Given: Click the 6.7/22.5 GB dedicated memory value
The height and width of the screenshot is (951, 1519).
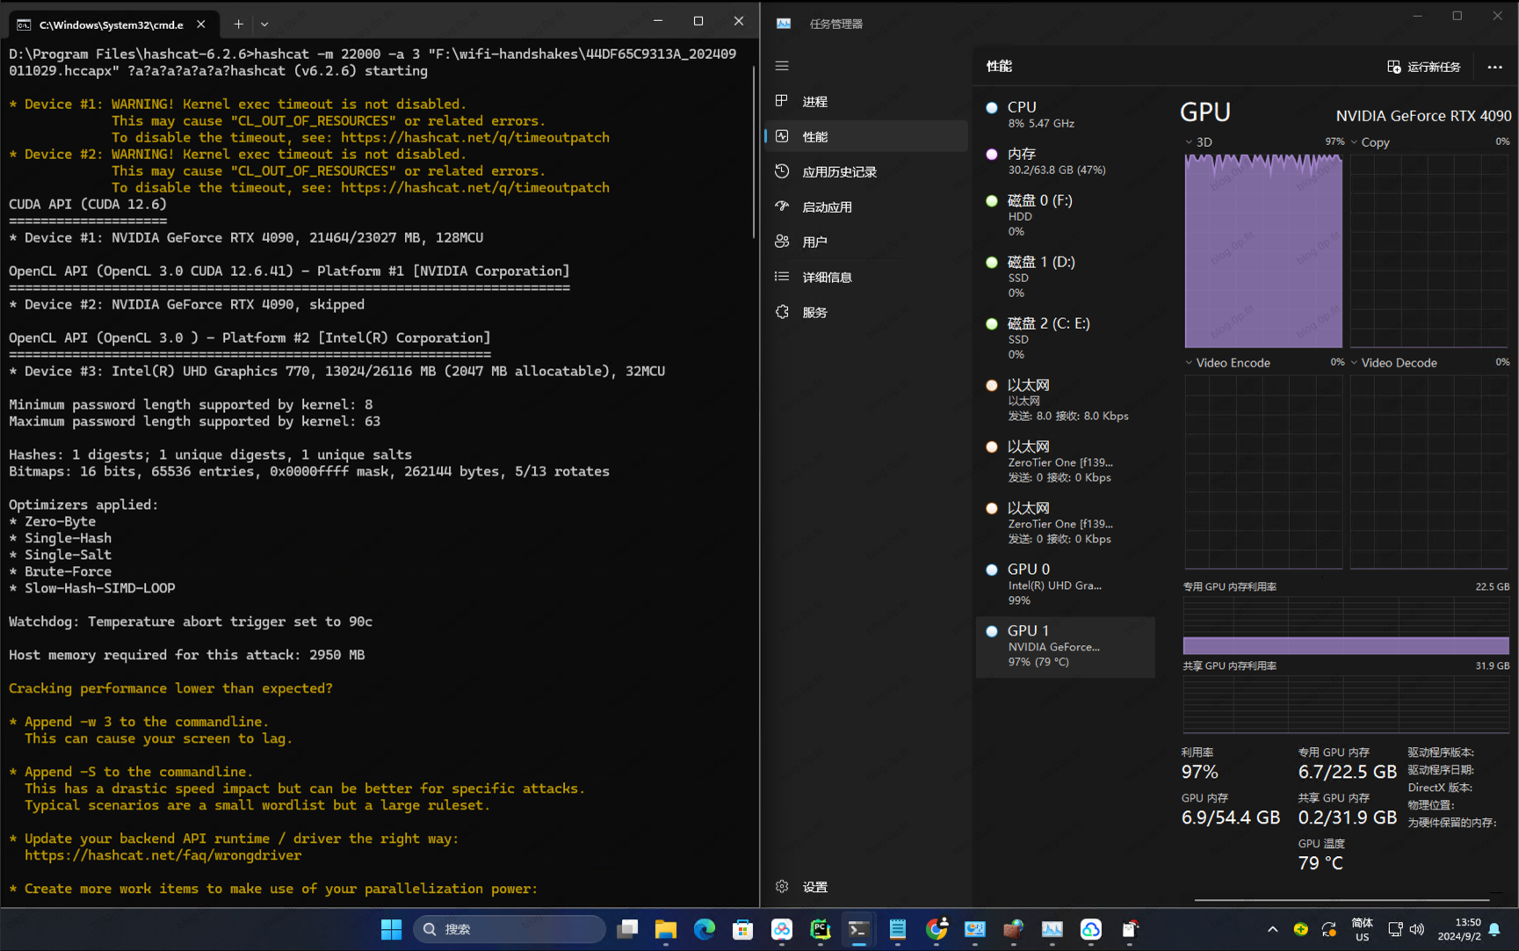Looking at the screenshot, I should coord(1347,772).
